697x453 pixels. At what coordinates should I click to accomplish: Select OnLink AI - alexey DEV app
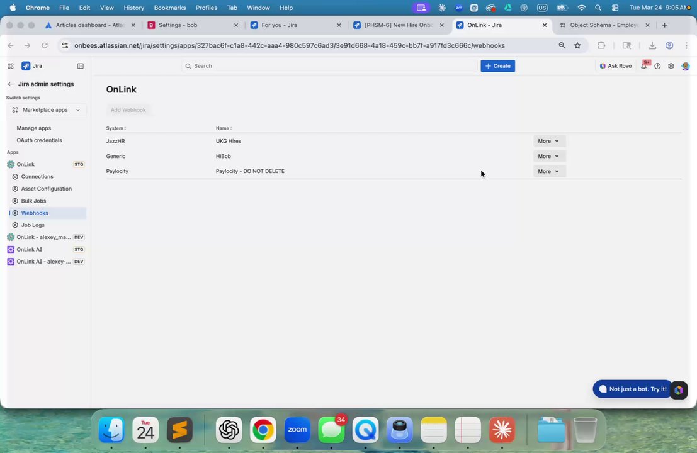tap(46, 262)
